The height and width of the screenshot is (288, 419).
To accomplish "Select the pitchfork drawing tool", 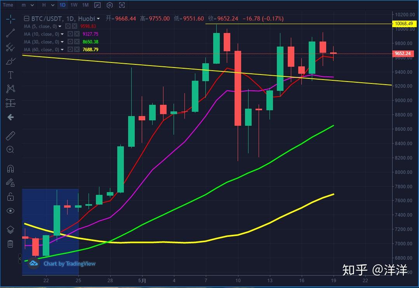I will point(10,47).
